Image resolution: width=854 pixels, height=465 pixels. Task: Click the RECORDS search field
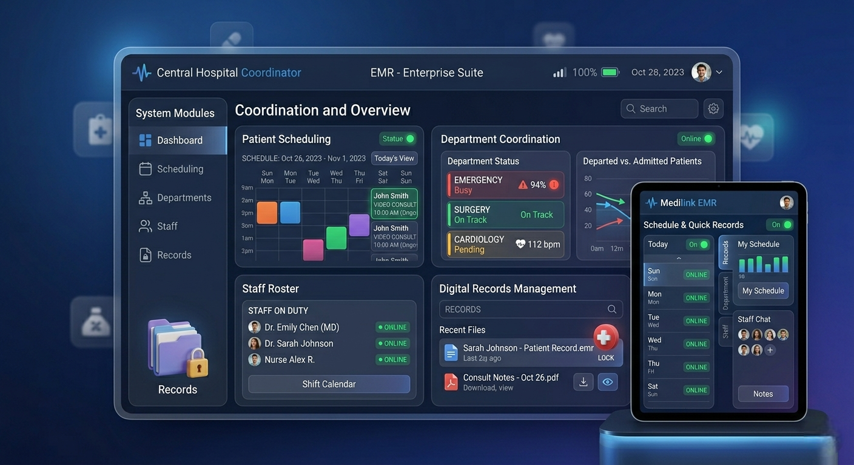(x=531, y=309)
